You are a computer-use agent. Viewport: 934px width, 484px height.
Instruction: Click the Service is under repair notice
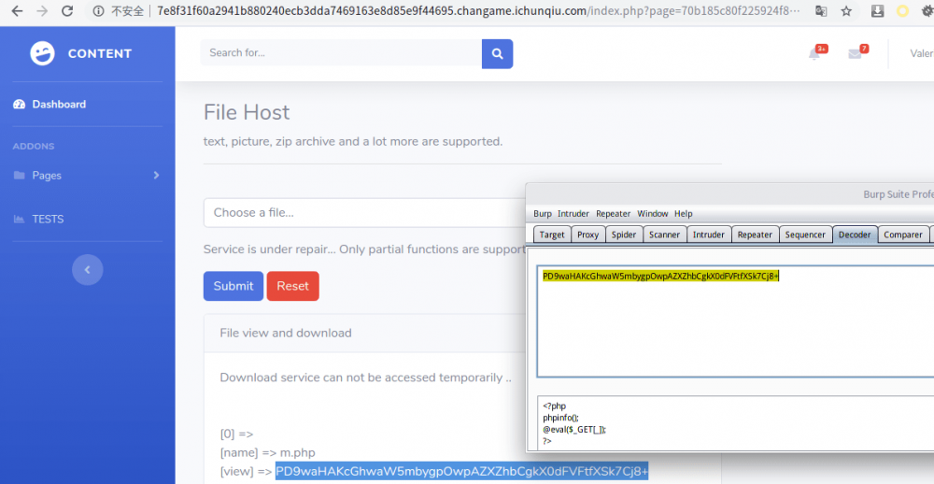click(364, 249)
